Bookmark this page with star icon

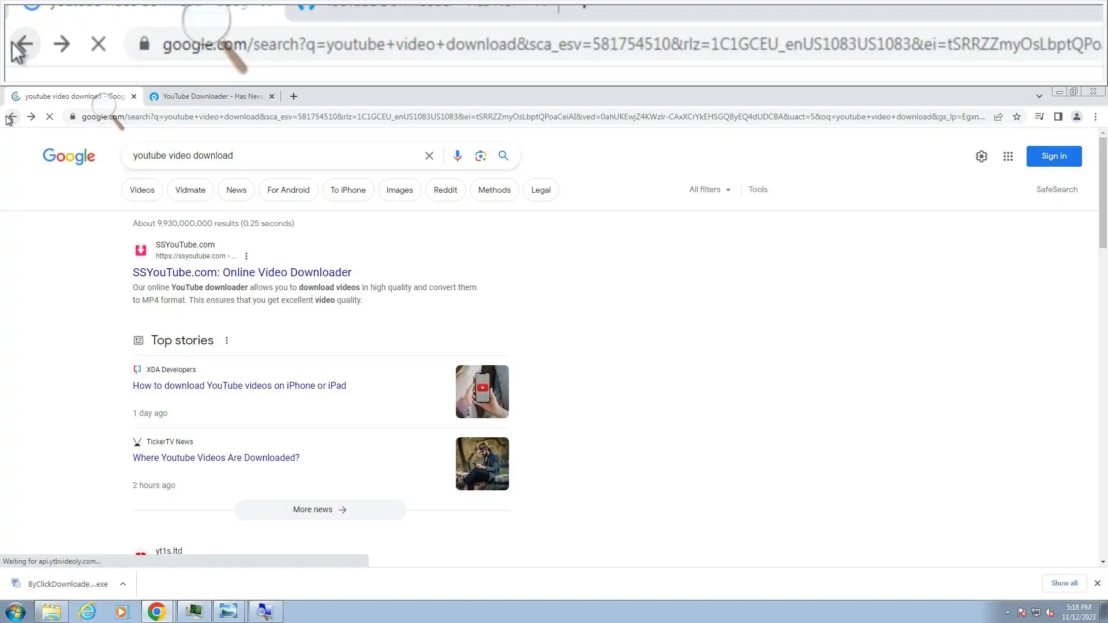coord(1017,117)
